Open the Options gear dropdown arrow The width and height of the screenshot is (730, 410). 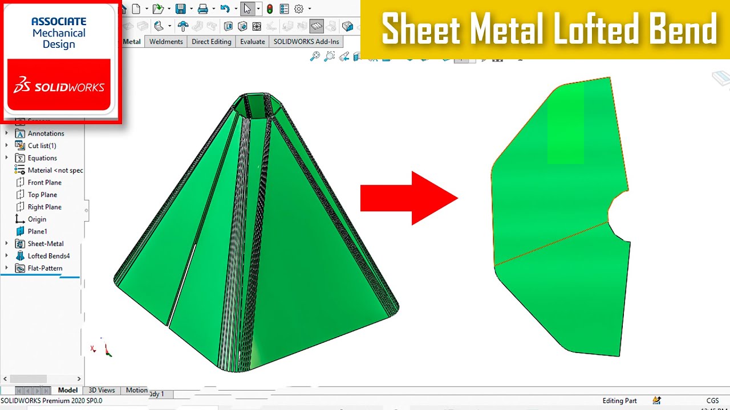(310, 9)
